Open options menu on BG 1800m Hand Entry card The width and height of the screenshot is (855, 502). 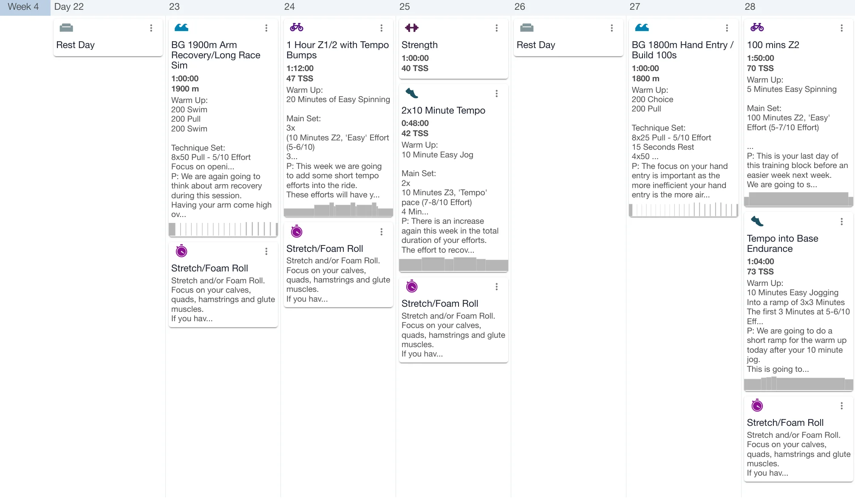pos(727,28)
